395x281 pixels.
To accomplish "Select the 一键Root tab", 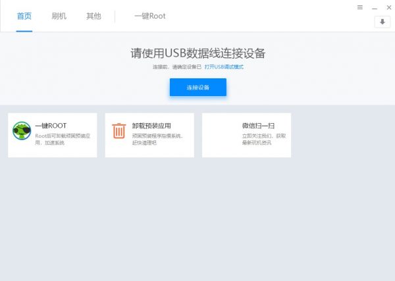I will coord(150,16).
